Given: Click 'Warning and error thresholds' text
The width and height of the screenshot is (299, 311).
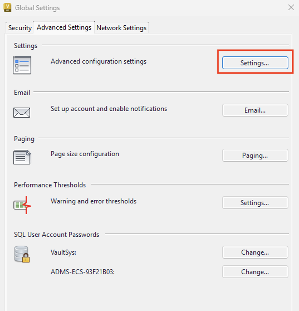Looking at the screenshot, I should coord(94,201).
